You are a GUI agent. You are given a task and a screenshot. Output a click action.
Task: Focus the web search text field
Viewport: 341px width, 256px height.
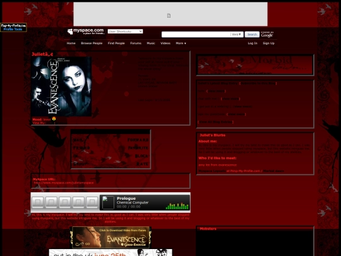pyautogui.click(x=196, y=34)
